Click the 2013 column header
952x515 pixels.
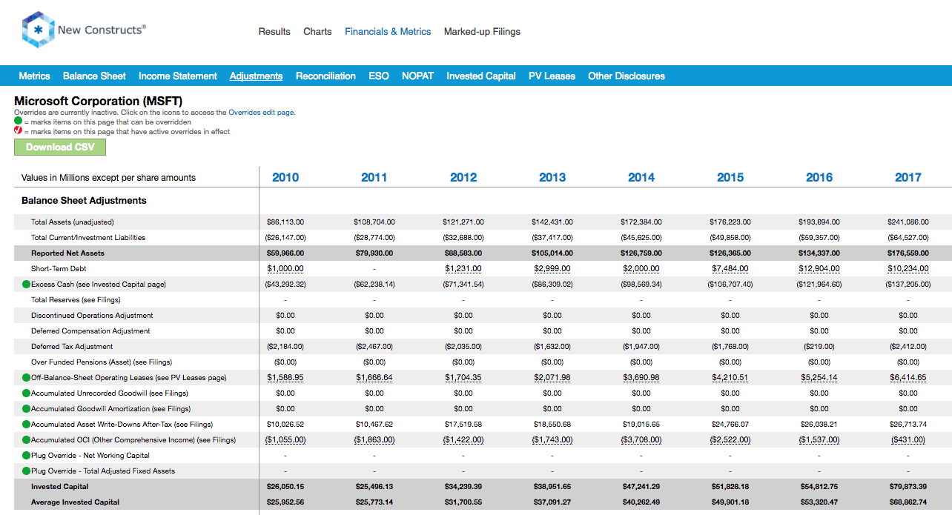coord(552,177)
